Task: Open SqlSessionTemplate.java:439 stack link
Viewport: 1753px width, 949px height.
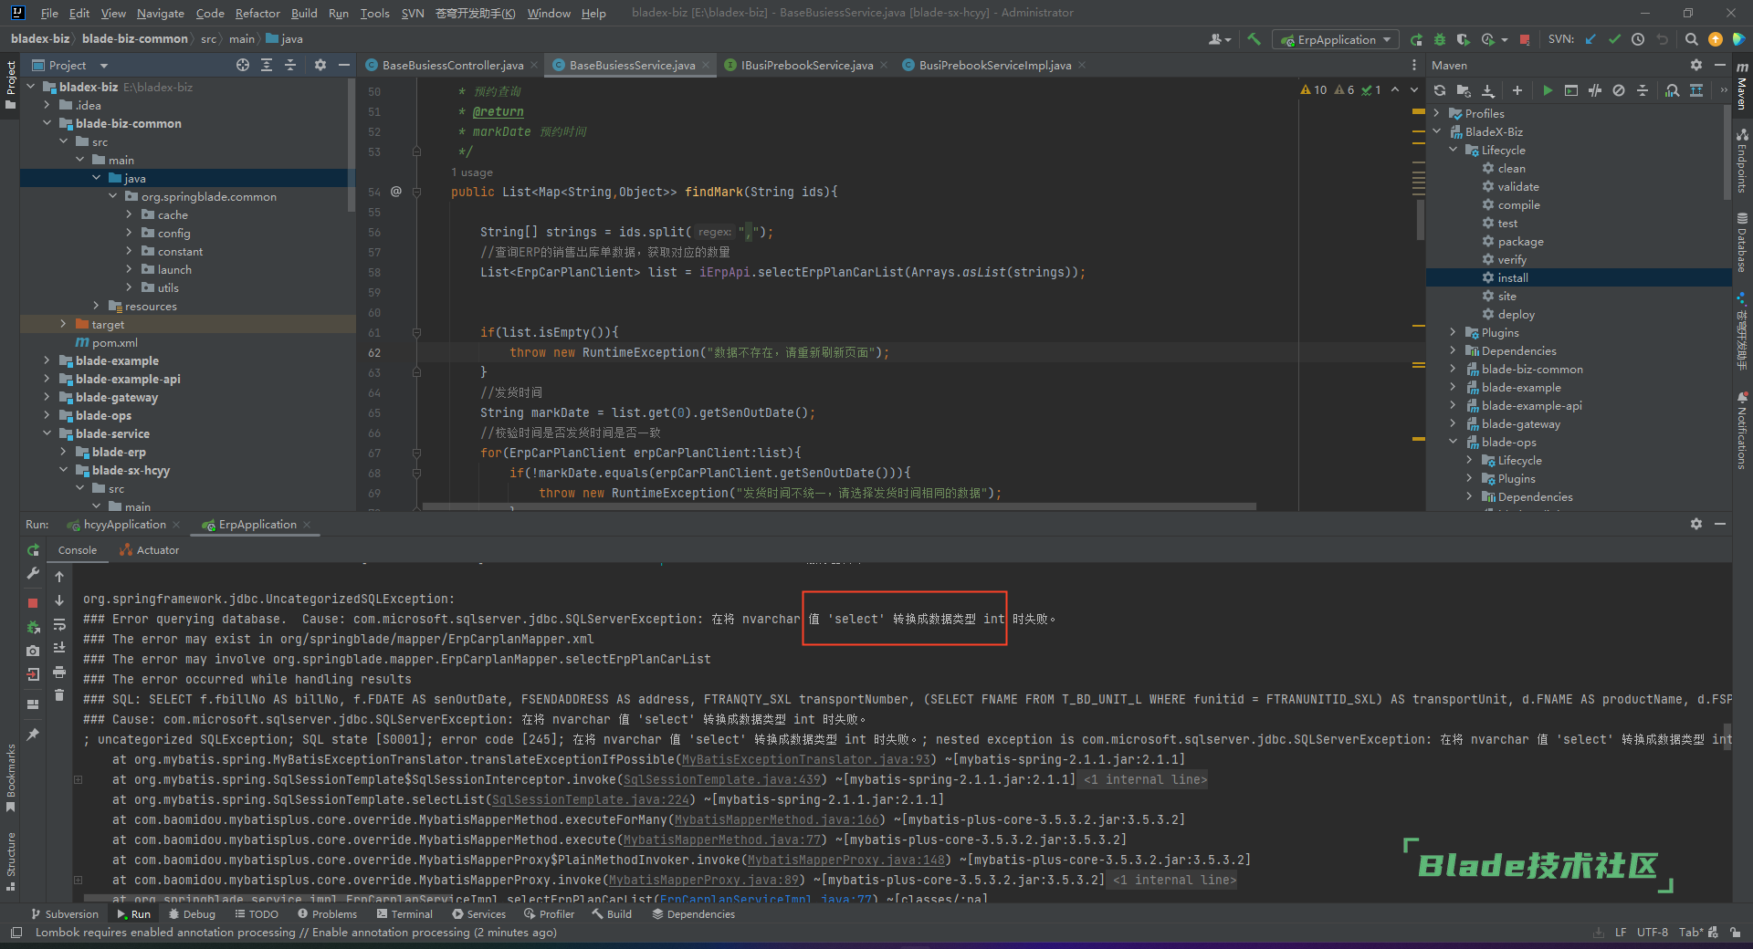Action: [722, 779]
